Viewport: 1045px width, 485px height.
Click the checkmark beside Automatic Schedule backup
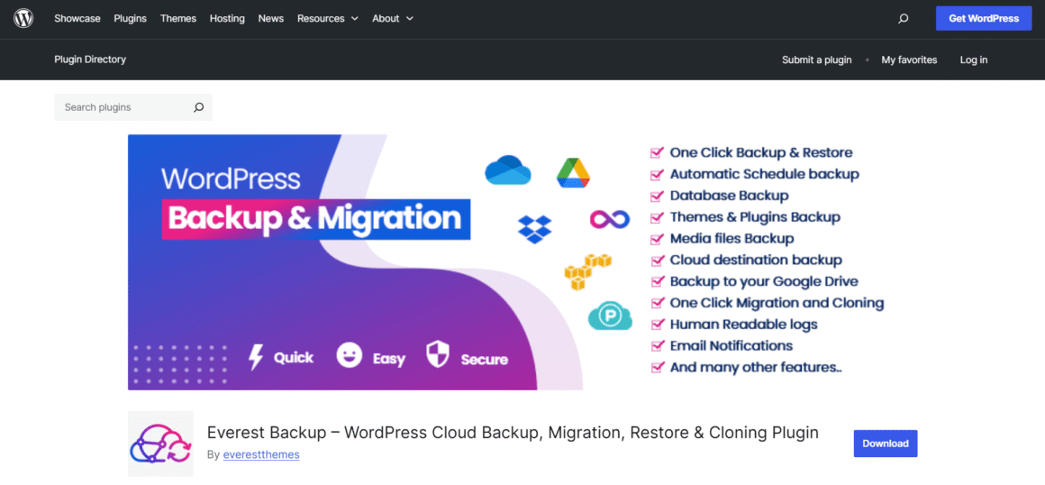point(657,174)
